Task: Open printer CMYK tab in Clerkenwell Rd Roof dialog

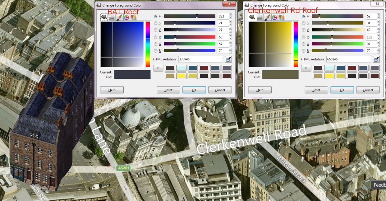Action: (260, 18)
